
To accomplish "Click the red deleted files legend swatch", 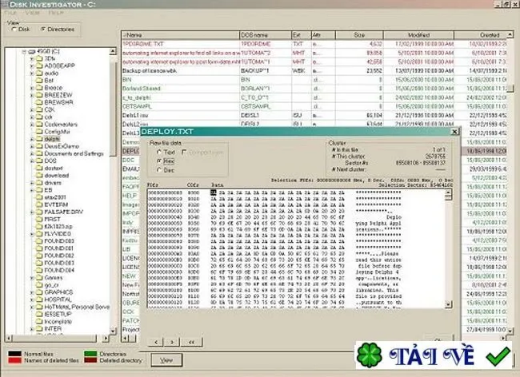I will [14, 361].
